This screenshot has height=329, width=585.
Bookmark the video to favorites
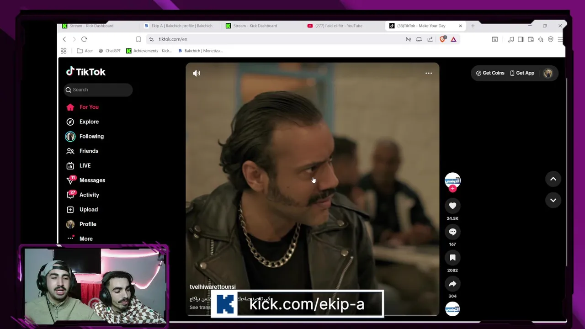pos(452,258)
